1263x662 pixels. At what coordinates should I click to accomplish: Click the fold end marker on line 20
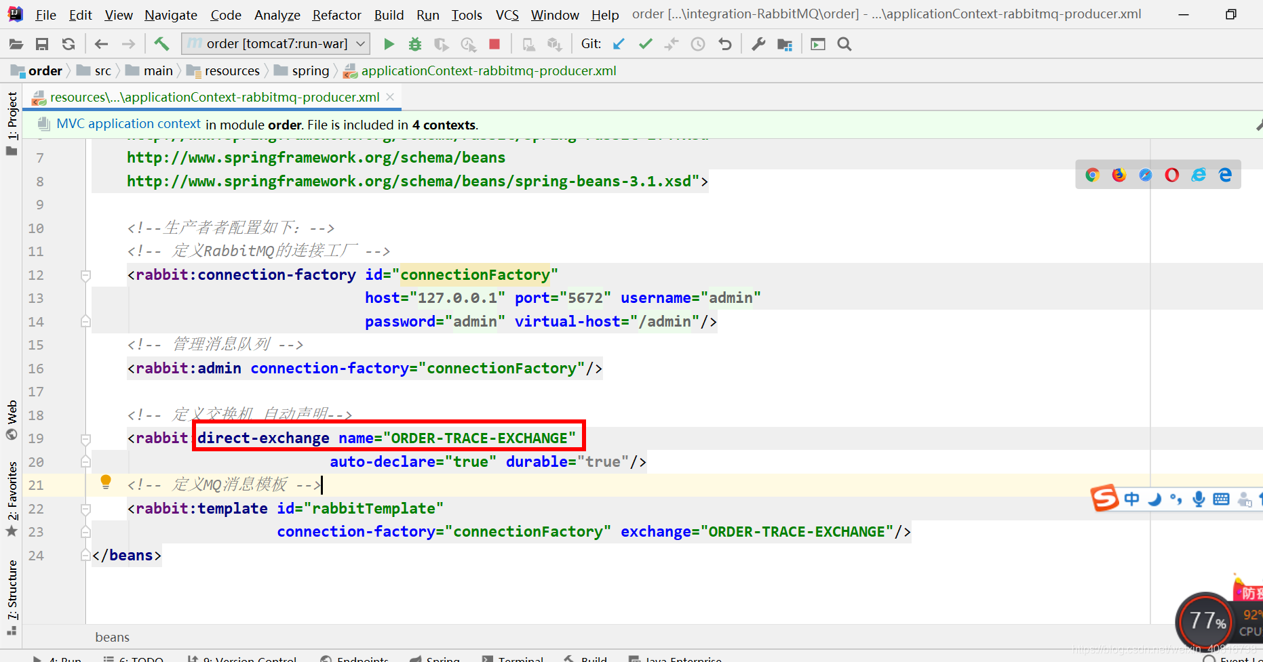click(x=85, y=461)
